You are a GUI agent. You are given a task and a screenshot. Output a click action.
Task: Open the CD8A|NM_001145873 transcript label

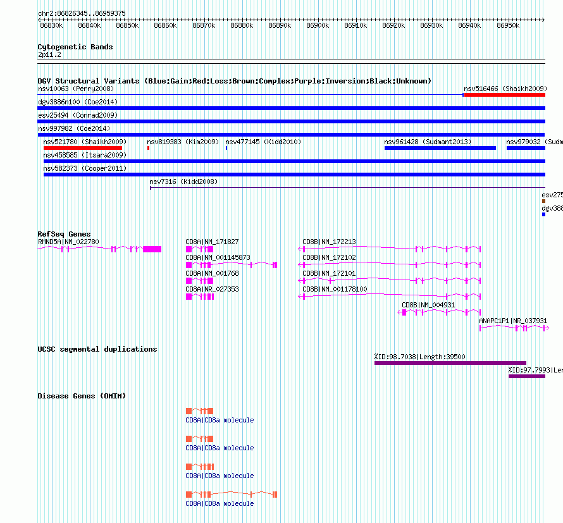(218, 258)
